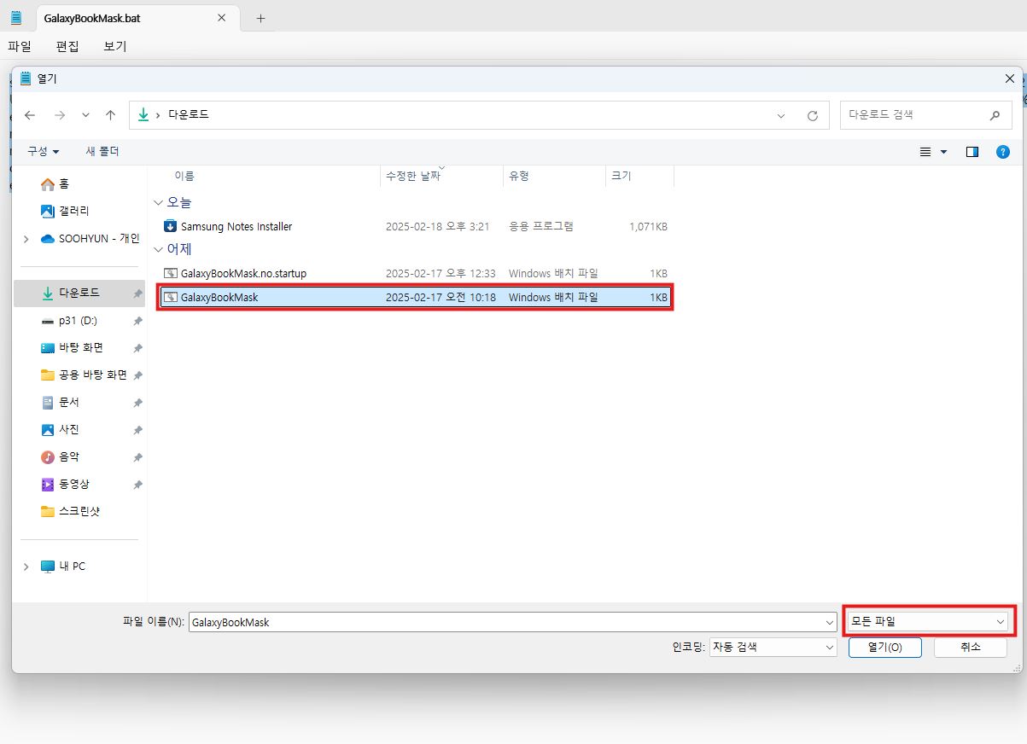Click the Samsung Notes Installer file icon
This screenshot has height=744, width=1027.
tap(170, 226)
